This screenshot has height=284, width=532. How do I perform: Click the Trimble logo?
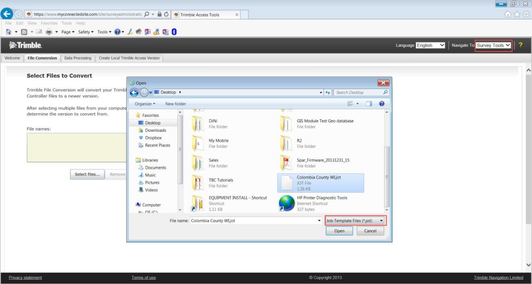(x=25, y=45)
